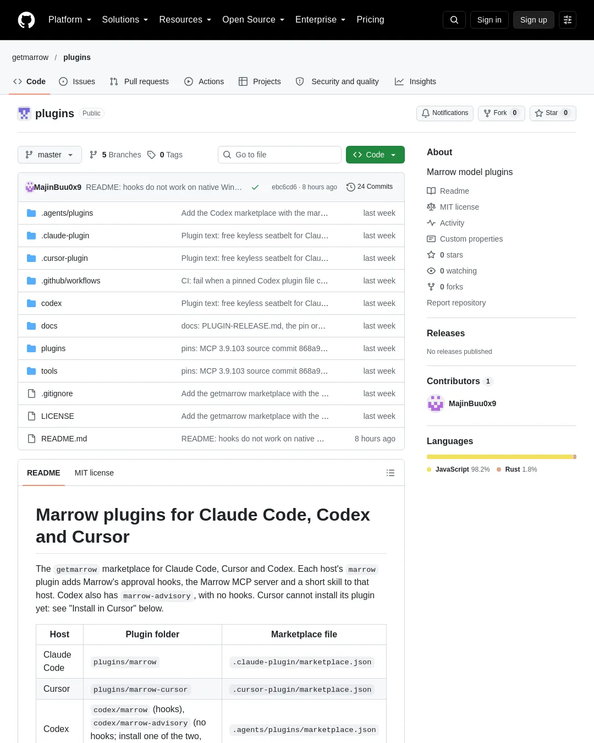Viewport: 594px width, 743px height.
Task: Open the master branch selector dropdown
Action: (x=50, y=155)
